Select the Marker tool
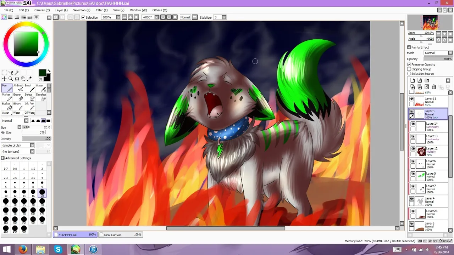 [x=6, y=97]
